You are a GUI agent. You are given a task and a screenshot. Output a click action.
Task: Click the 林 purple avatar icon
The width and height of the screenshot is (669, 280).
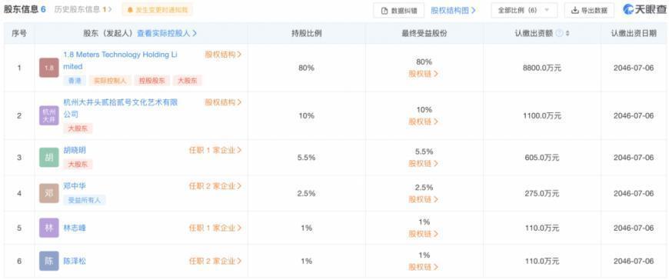click(x=49, y=228)
